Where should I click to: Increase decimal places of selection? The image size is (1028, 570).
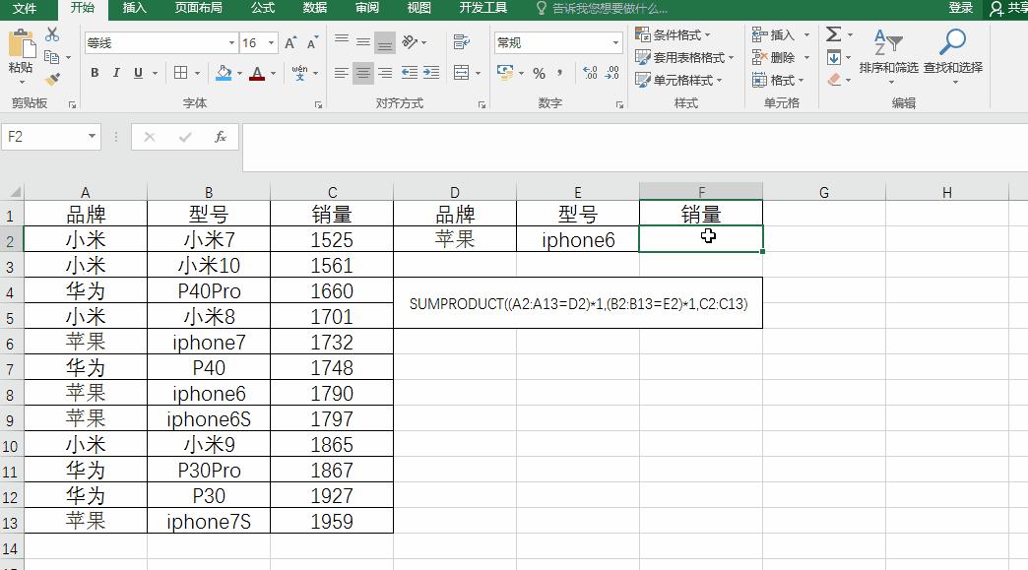591,72
